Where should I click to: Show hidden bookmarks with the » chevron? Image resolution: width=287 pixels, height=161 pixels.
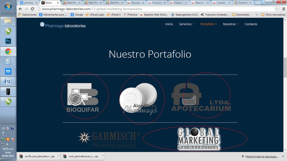[257, 15]
